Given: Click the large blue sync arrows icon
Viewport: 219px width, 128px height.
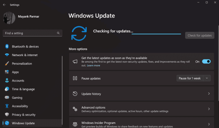Looking at the screenshot, I should pyautogui.click(x=79, y=33).
